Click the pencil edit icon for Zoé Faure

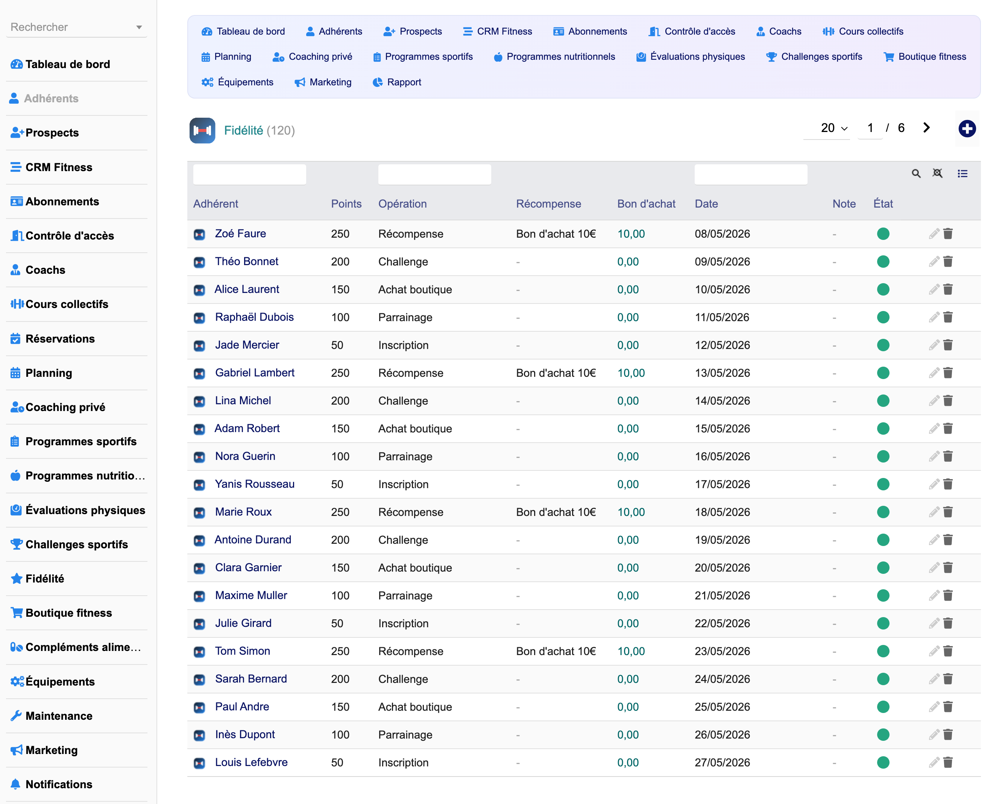pyautogui.click(x=934, y=234)
